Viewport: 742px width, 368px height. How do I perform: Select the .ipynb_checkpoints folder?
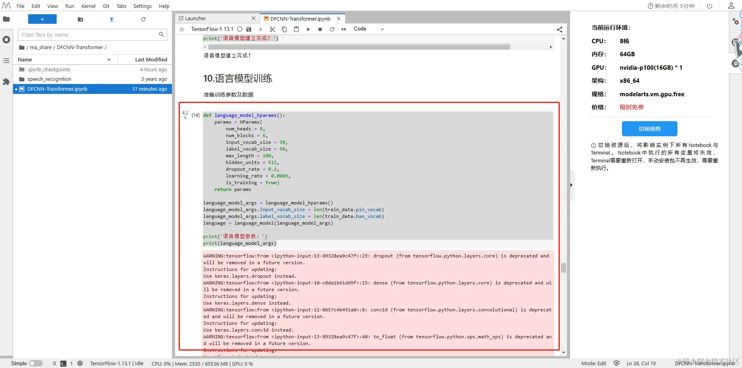click(93, 69)
